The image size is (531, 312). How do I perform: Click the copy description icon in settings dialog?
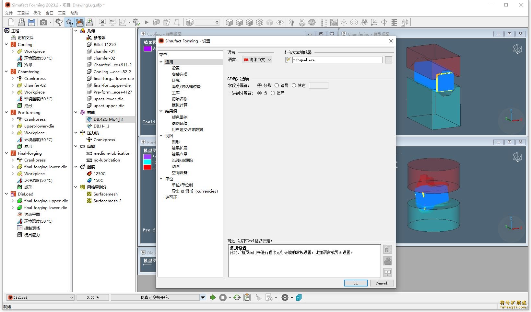coord(388,249)
